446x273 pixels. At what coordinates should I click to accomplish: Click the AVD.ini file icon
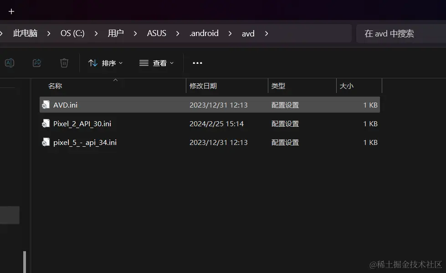46,105
